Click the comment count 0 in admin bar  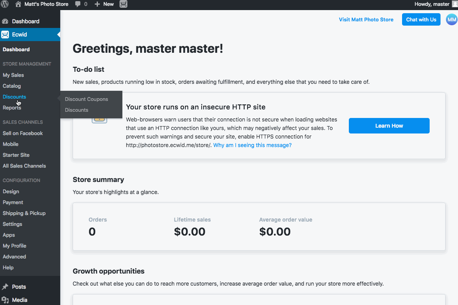[x=85, y=4]
